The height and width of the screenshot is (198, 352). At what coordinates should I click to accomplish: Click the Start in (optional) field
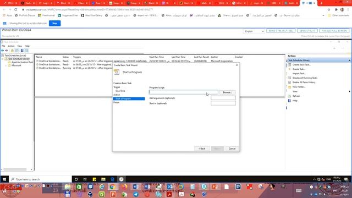pyautogui.click(x=223, y=103)
